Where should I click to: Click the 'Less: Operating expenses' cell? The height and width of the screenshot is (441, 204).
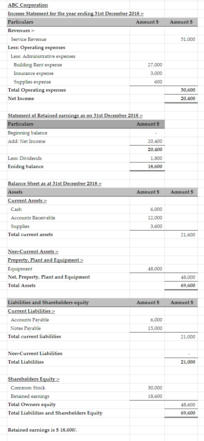coord(36,47)
